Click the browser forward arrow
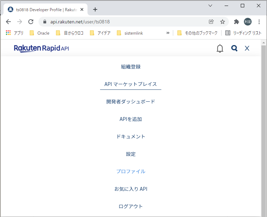This screenshot has width=267, height=217. tap(20, 22)
